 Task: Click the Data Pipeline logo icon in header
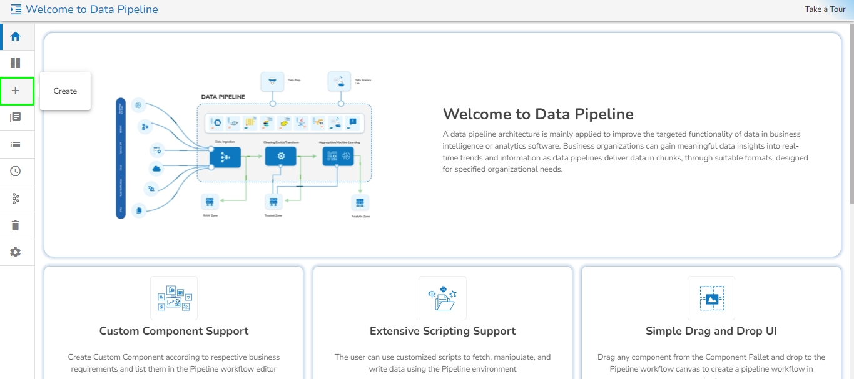(x=16, y=9)
